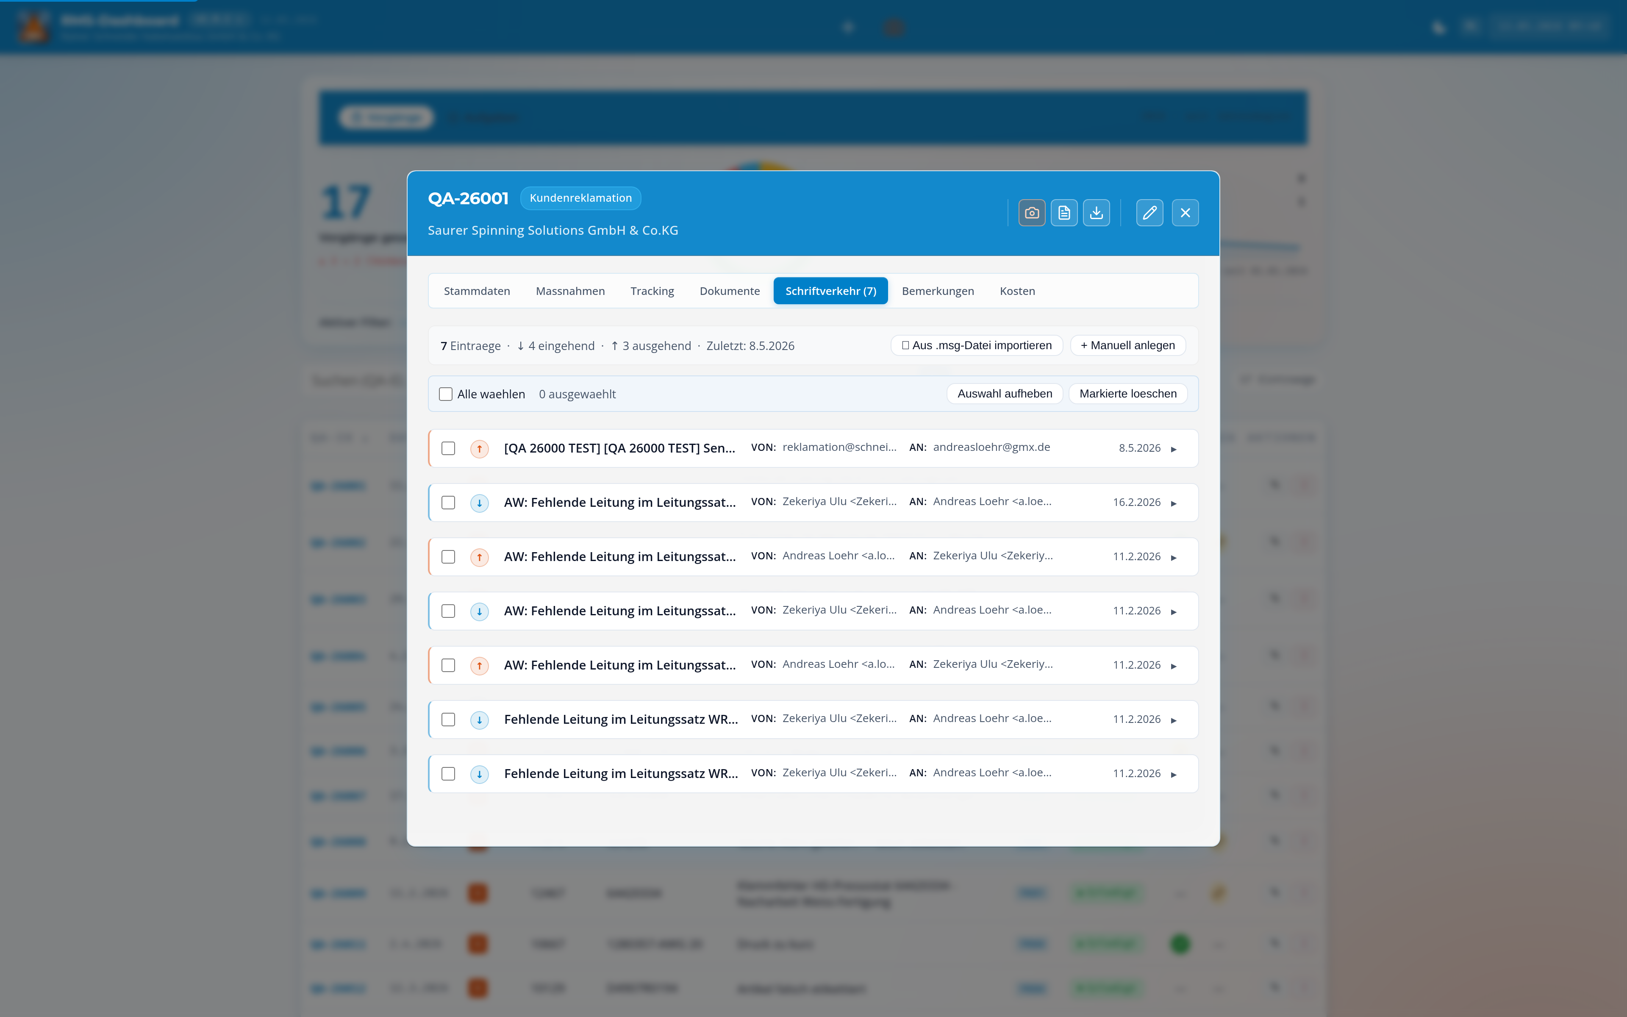1627x1017 pixels.
Task: Open the document report icon
Action: pyautogui.click(x=1063, y=213)
